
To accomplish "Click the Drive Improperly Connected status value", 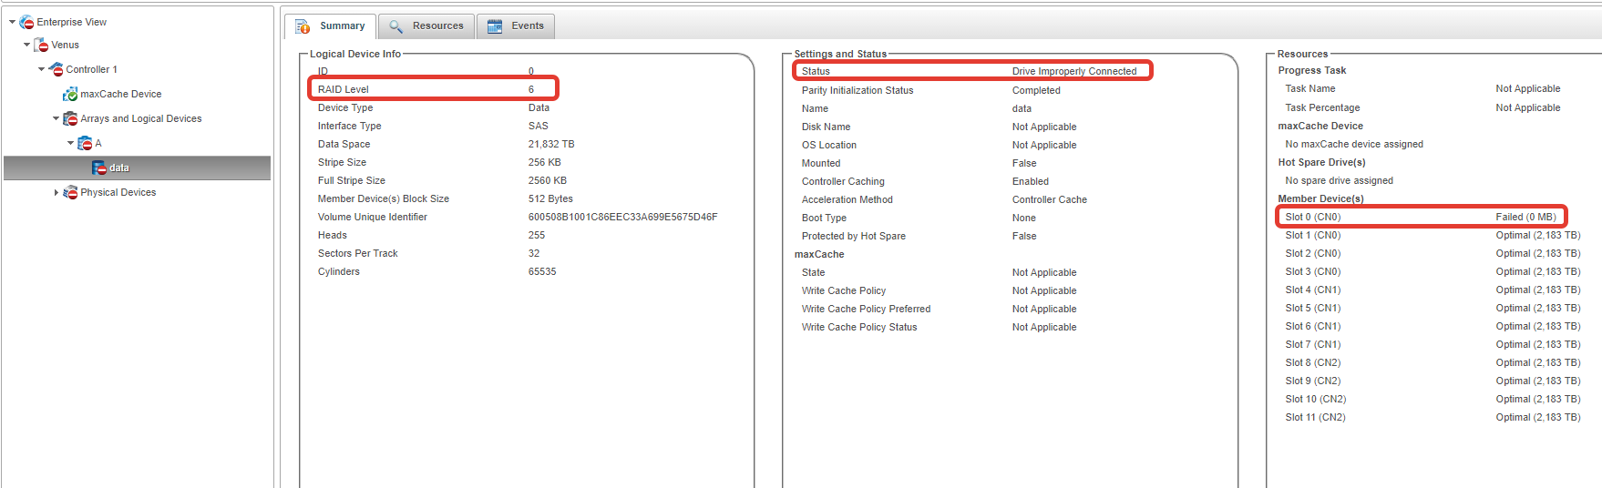I will [x=1073, y=71].
